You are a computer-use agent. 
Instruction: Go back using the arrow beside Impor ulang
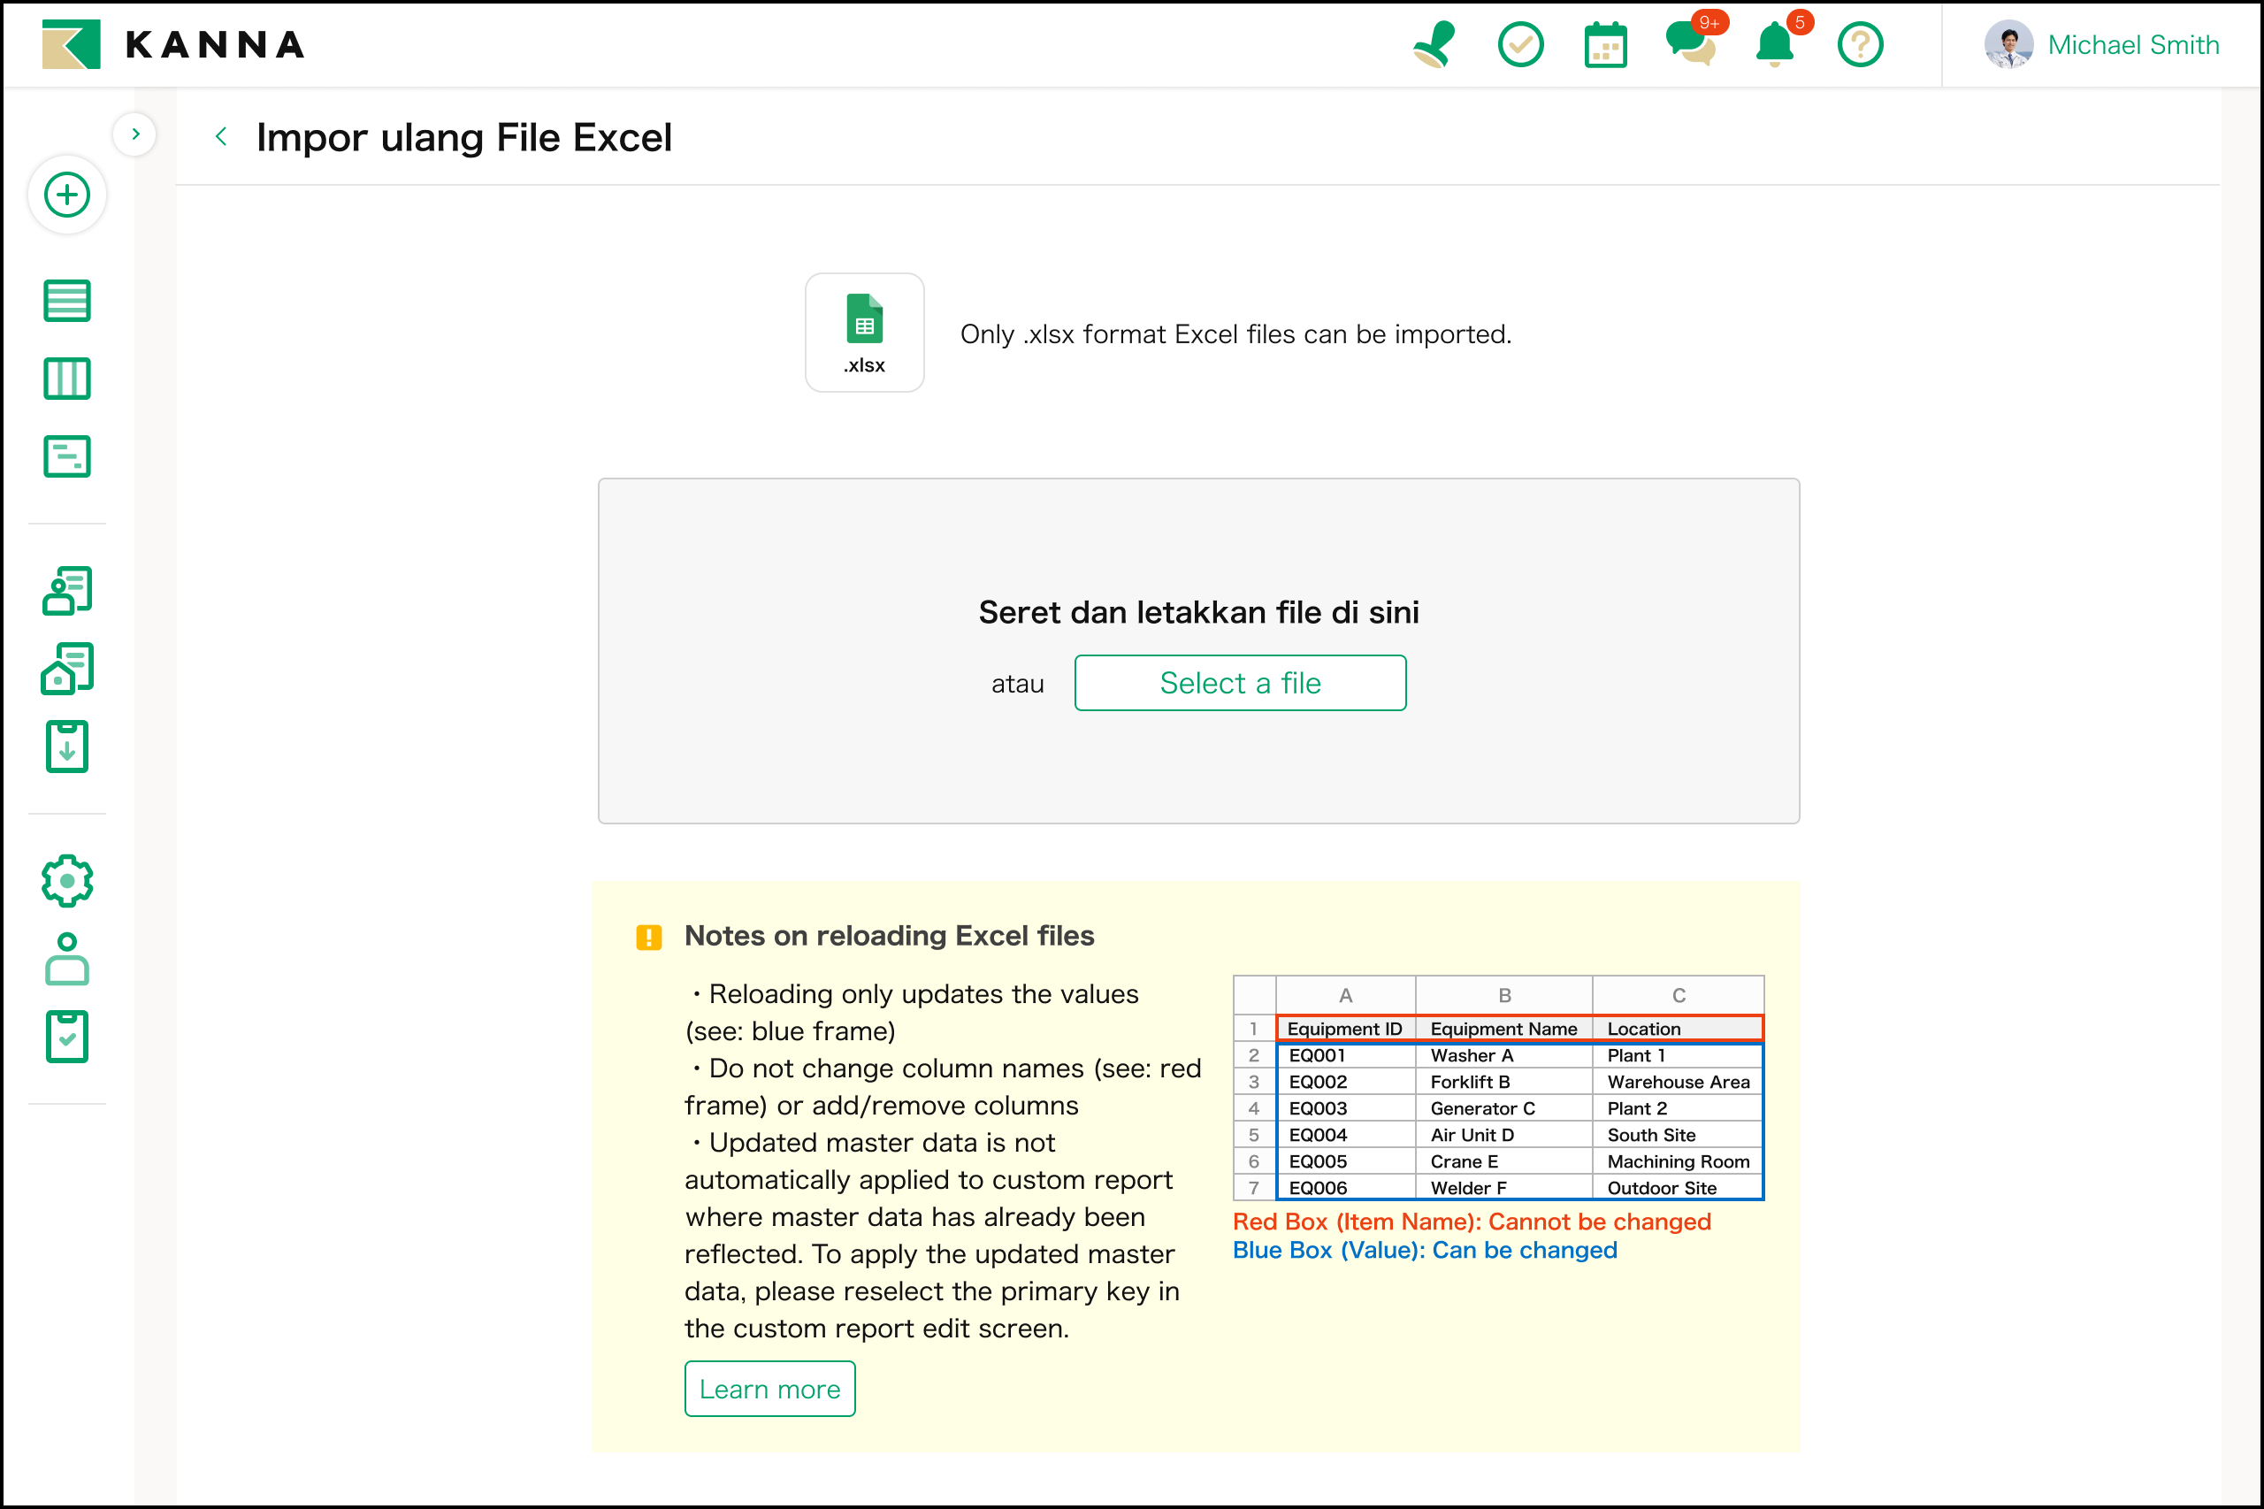[222, 136]
